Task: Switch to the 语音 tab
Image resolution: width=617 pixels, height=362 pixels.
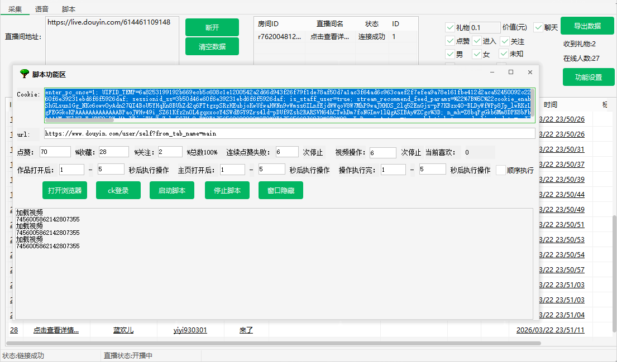Action: tap(42, 9)
